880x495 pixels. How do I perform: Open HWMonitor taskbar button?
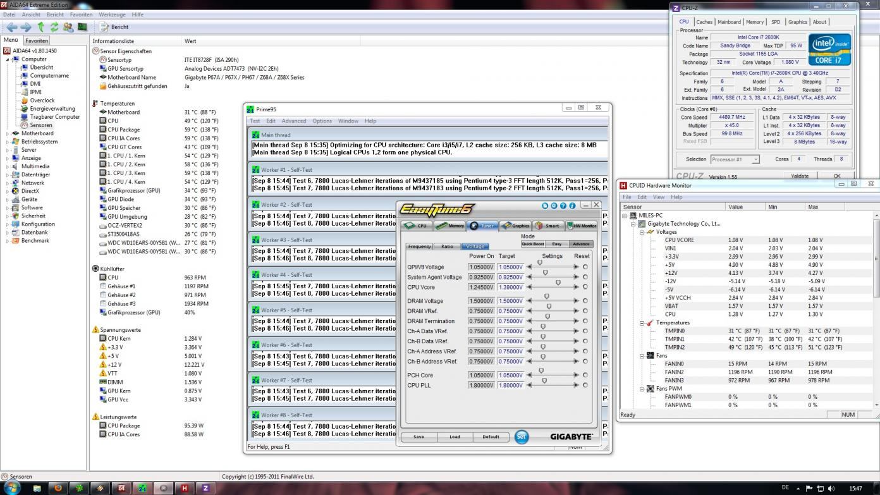click(x=184, y=488)
